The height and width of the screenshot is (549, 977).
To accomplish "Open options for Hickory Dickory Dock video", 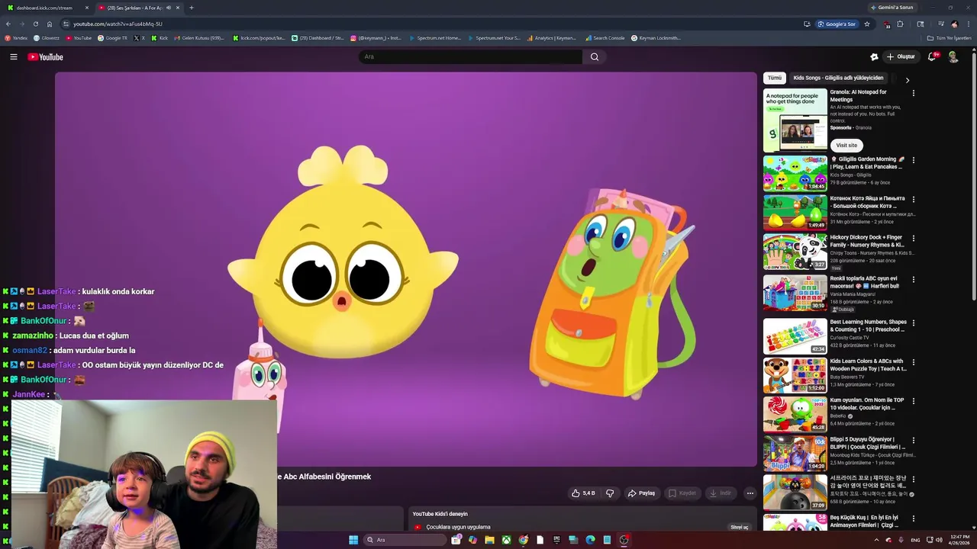I will pos(913,238).
